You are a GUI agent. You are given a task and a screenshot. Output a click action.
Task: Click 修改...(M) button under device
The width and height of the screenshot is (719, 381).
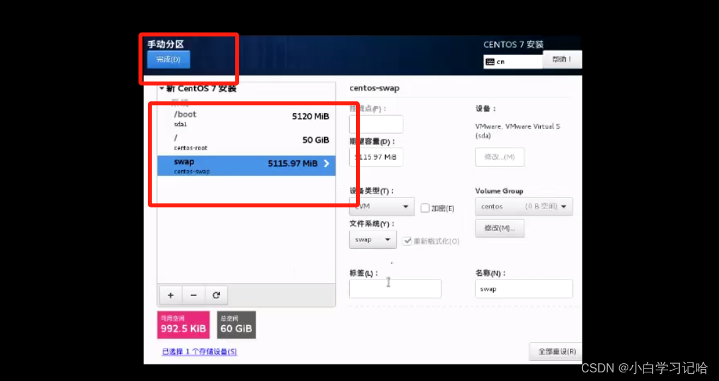pos(500,157)
